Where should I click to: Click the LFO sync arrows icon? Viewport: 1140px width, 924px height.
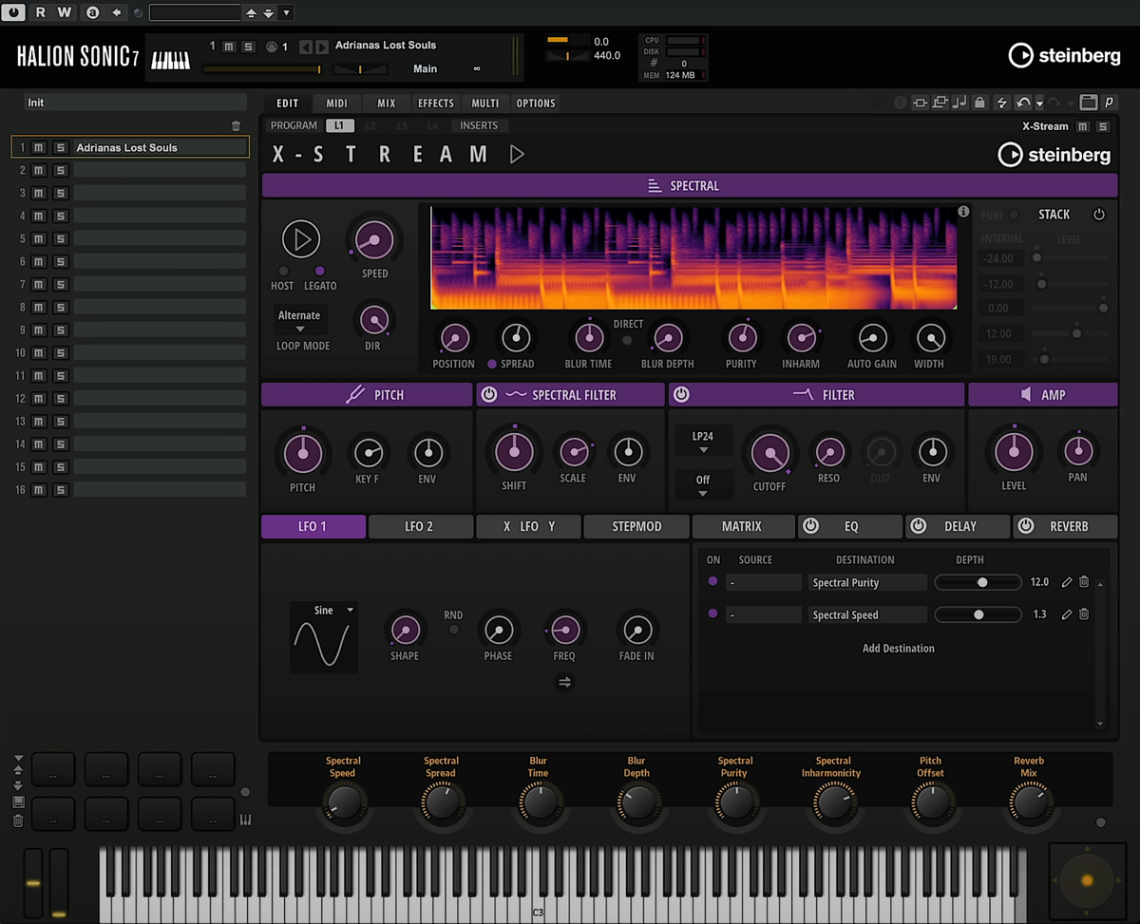click(565, 682)
